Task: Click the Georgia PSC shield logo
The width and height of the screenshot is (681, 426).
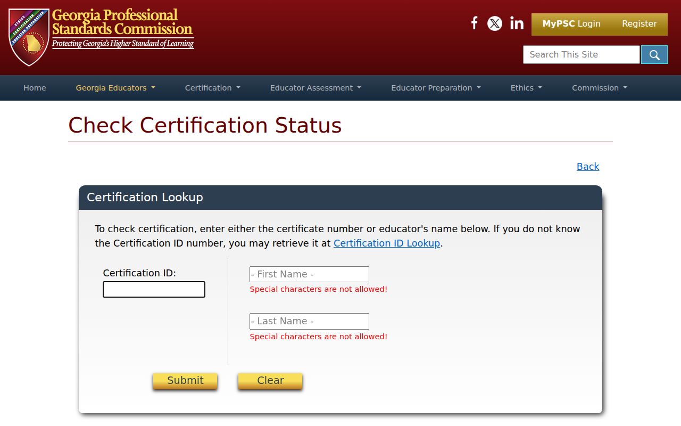Action: (29, 37)
